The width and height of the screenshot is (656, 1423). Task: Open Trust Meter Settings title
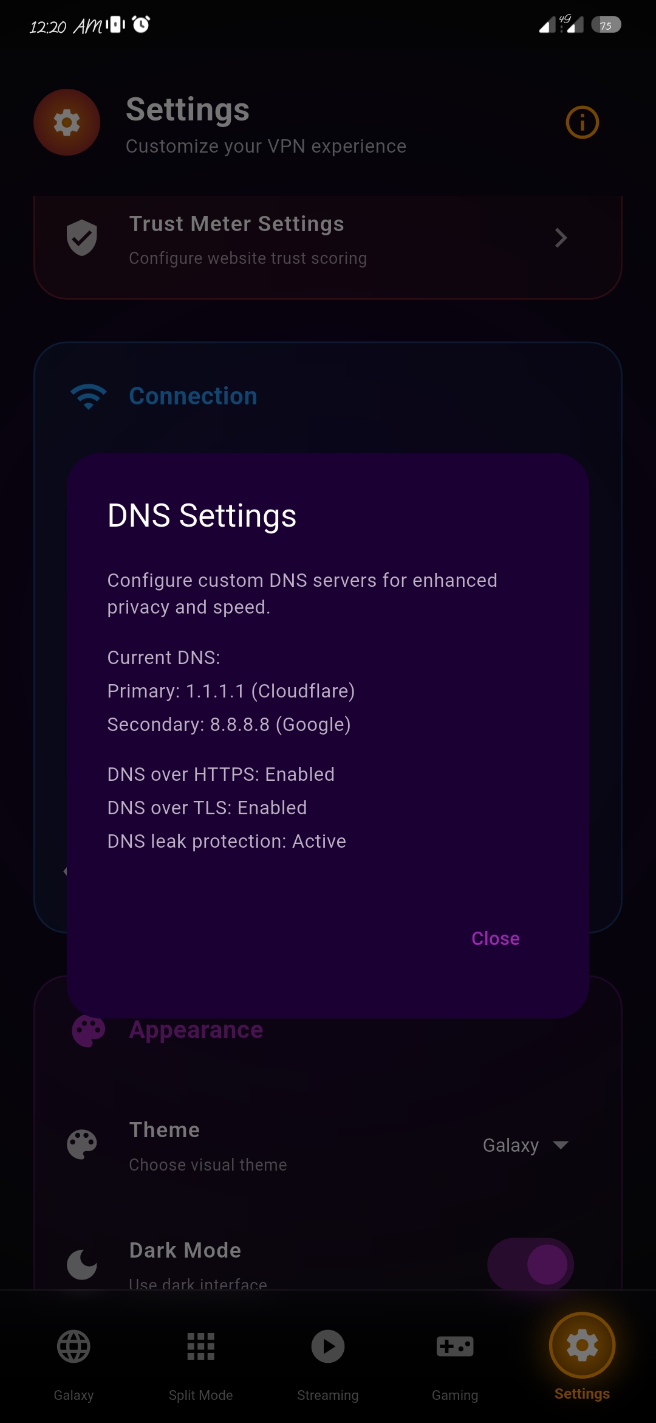[237, 224]
